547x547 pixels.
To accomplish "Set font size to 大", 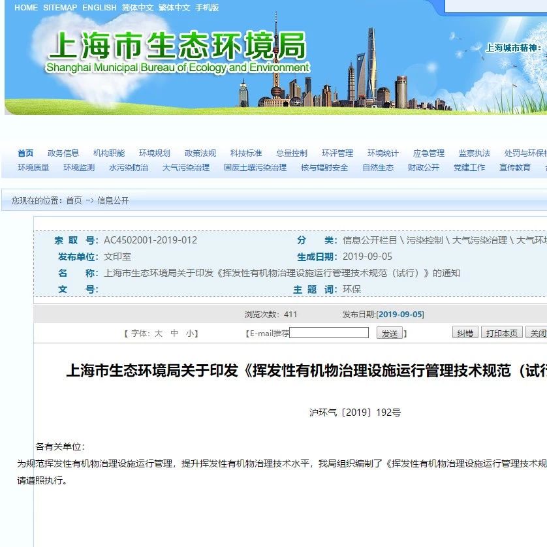I will tap(159, 334).
